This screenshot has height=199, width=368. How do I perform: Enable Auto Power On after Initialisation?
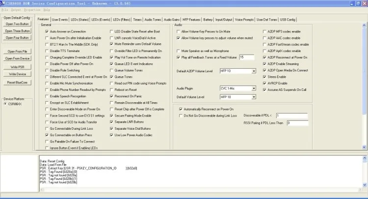click(47, 38)
